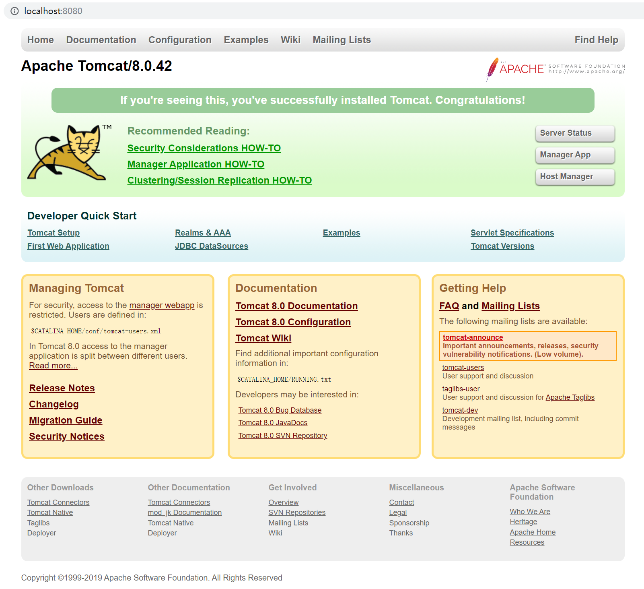Open Overview under Get Involved

coord(284,502)
